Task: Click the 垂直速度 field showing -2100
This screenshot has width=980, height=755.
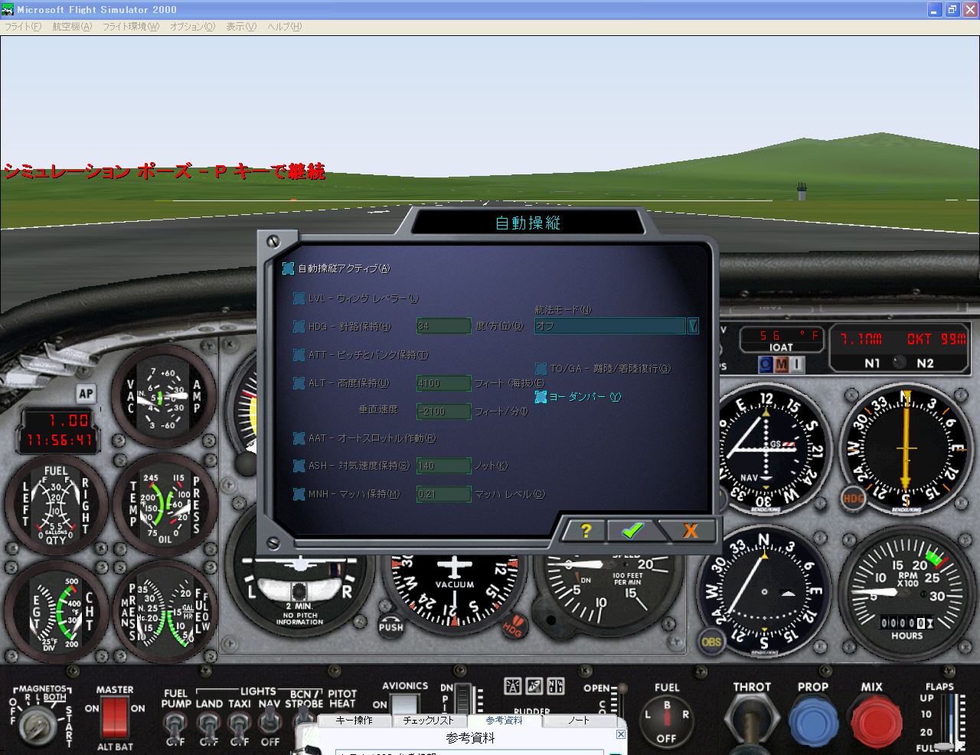Action: point(443,412)
